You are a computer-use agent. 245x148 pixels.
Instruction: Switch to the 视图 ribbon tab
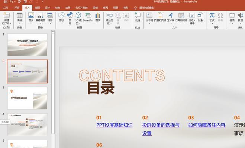click(116, 8)
